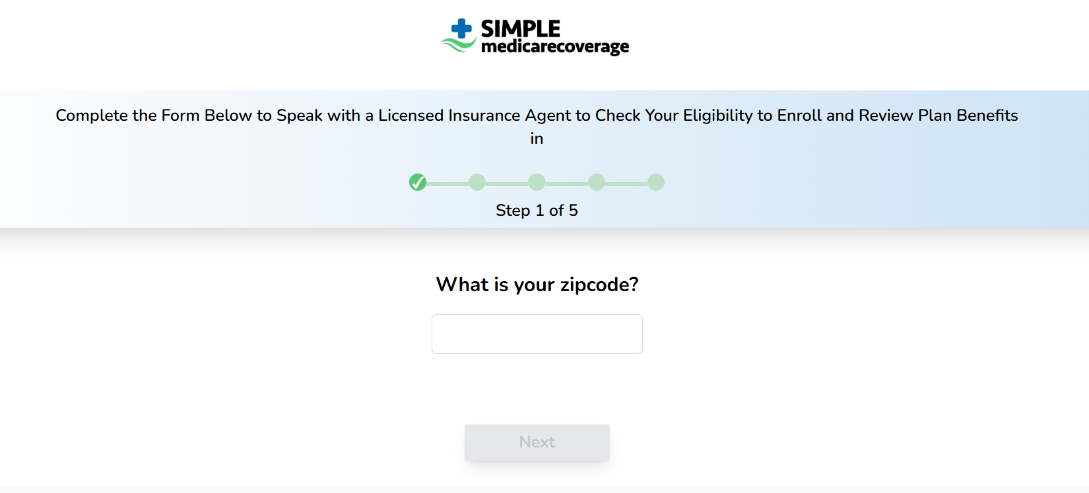This screenshot has height=493, width=1089.
Task: Click the medicarecoverage logo text
Action: click(x=555, y=47)
